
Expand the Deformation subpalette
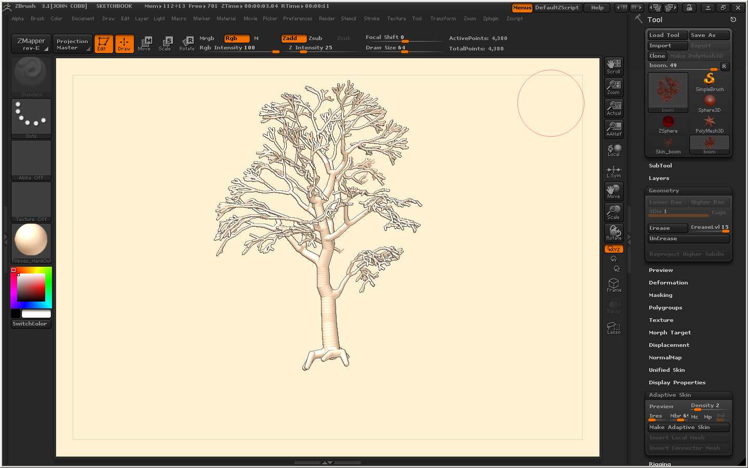click(668, 283)
